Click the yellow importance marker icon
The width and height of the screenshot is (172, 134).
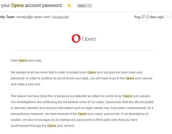[69, 6]
